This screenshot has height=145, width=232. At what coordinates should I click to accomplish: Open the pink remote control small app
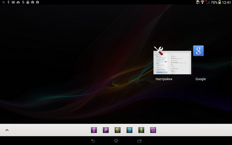(x=94, y=130)
